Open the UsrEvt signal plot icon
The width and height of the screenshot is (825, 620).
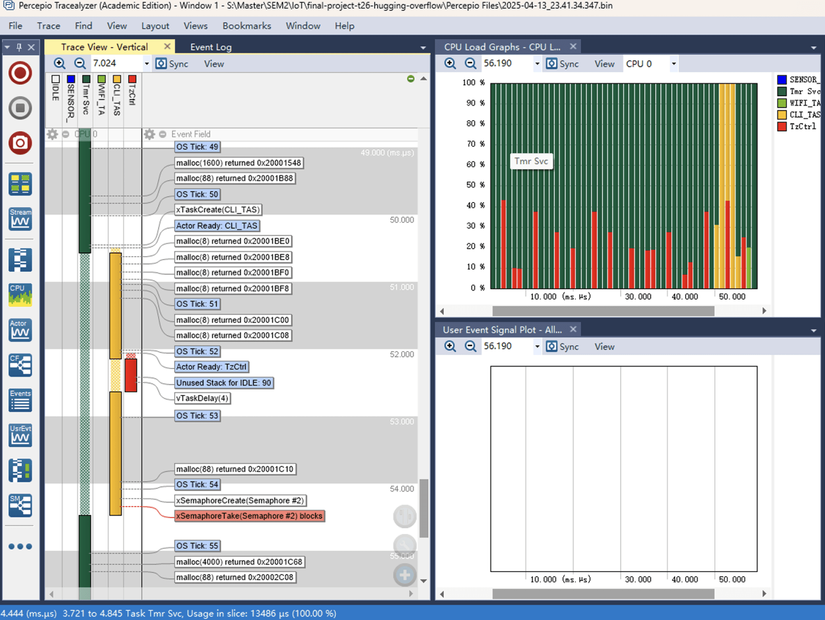[20, 435]
